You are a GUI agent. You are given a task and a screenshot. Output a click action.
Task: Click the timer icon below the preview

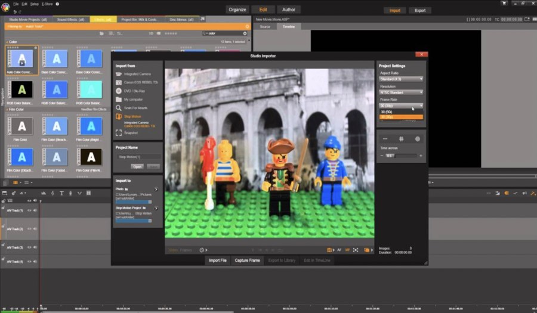pos(202,250)
